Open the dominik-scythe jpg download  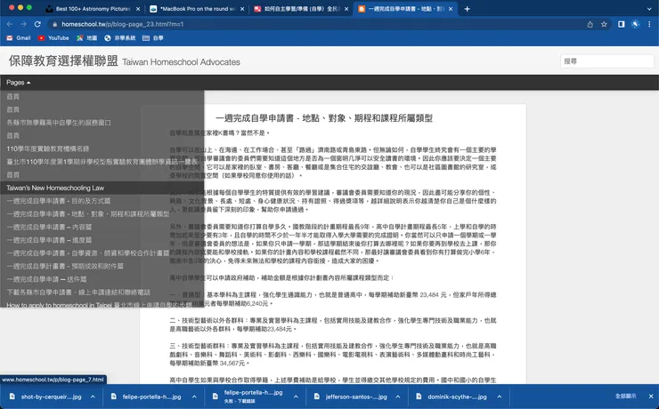click(457, 397)
